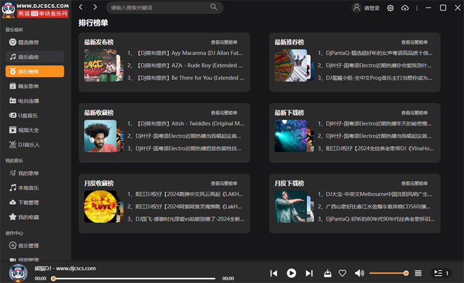464x283 pixels.
Task: Play DjPantaQ-精选超好听的女声粤语 track
Action: 375,53
